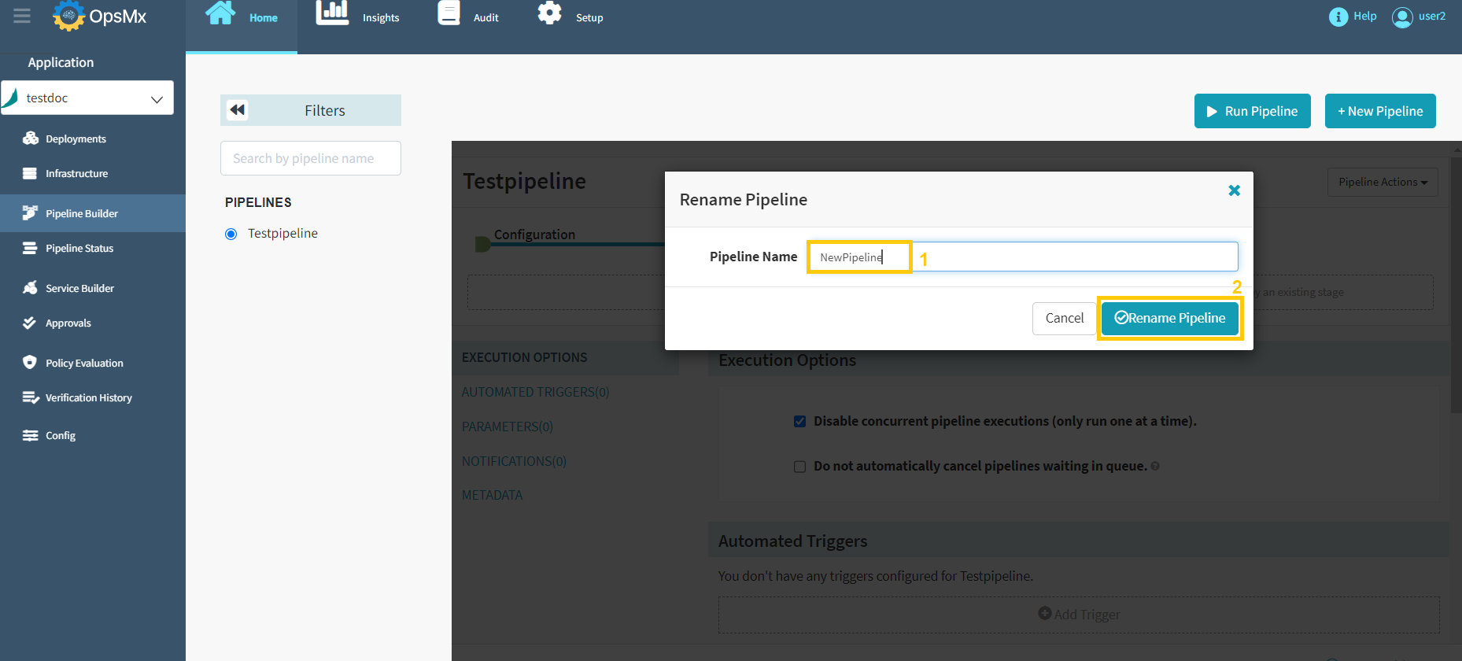The image size is (1462, 661).
Task: Open the user2 profile icon
Action: [x=1402, y=17]
